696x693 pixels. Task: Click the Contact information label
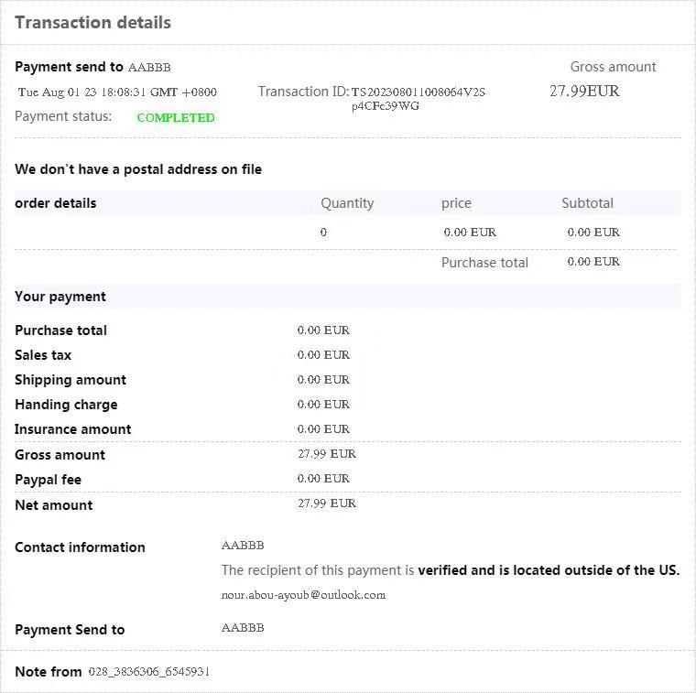[80, 547]
